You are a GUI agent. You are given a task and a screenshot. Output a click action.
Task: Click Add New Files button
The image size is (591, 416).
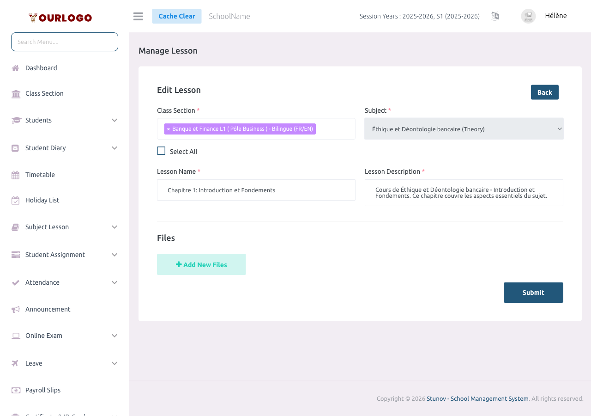point(201,265)
